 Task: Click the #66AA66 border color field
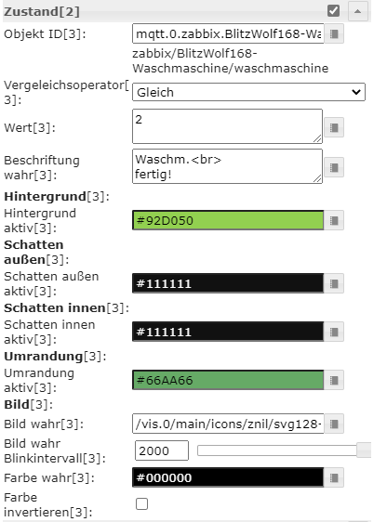pos(228,380)
